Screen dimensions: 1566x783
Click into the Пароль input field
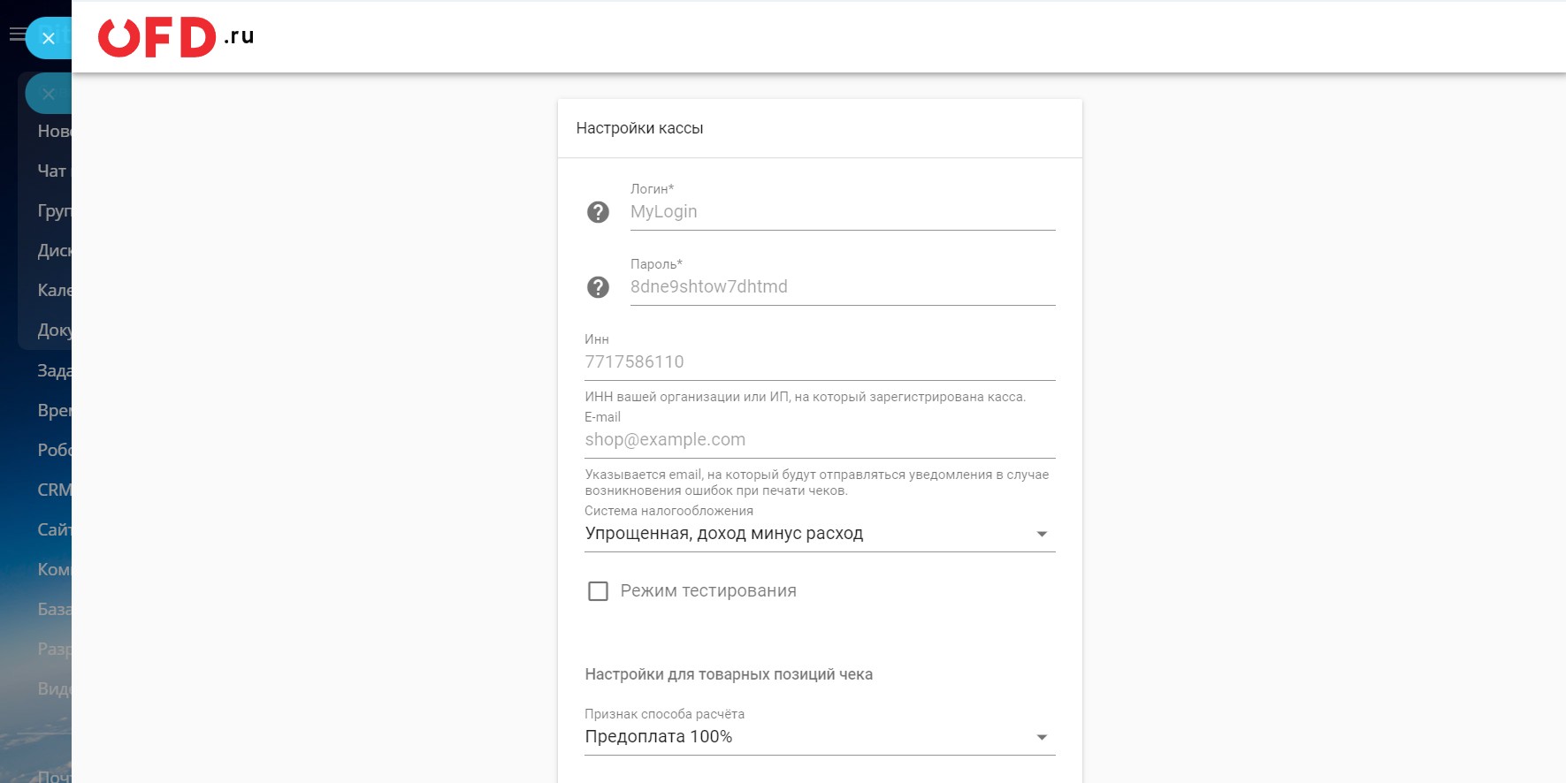[842, 287]
